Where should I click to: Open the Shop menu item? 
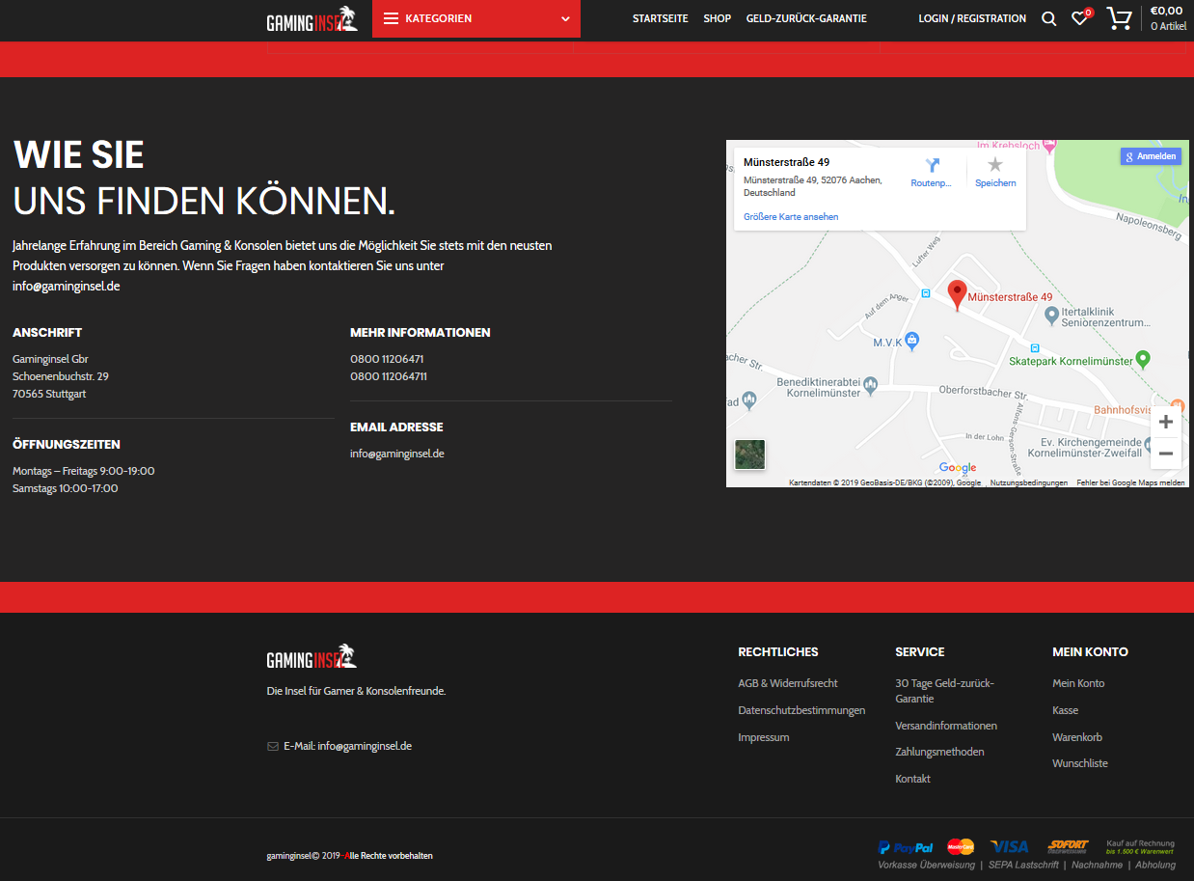pos(717,18)
